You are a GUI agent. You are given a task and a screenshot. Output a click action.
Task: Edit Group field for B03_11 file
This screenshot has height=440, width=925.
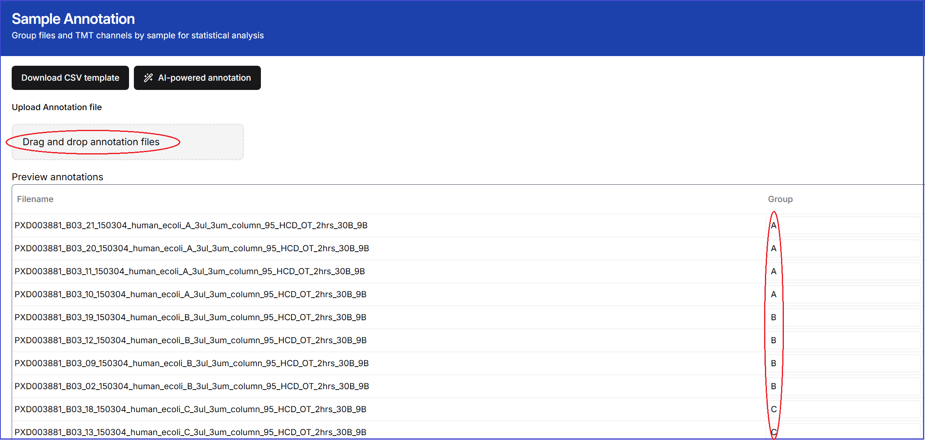tap(843, 271)
